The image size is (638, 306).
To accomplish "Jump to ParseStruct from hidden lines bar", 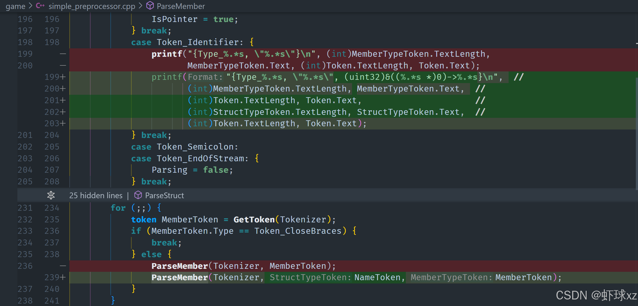I will (x=164, y=195).
